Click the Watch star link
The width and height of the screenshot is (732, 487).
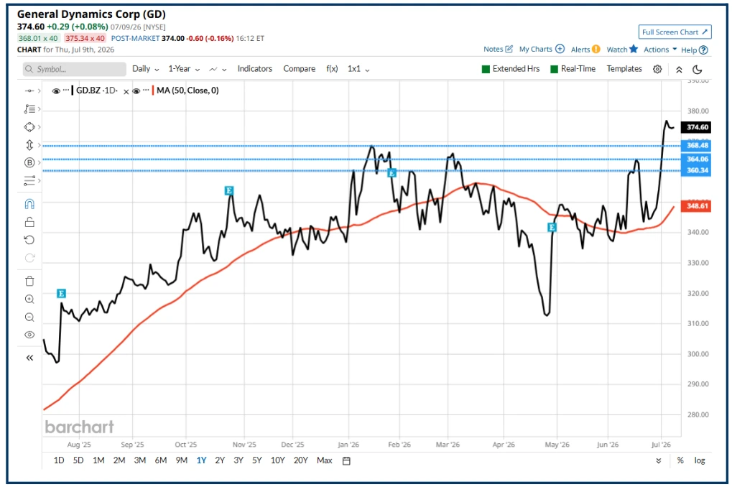622,49
